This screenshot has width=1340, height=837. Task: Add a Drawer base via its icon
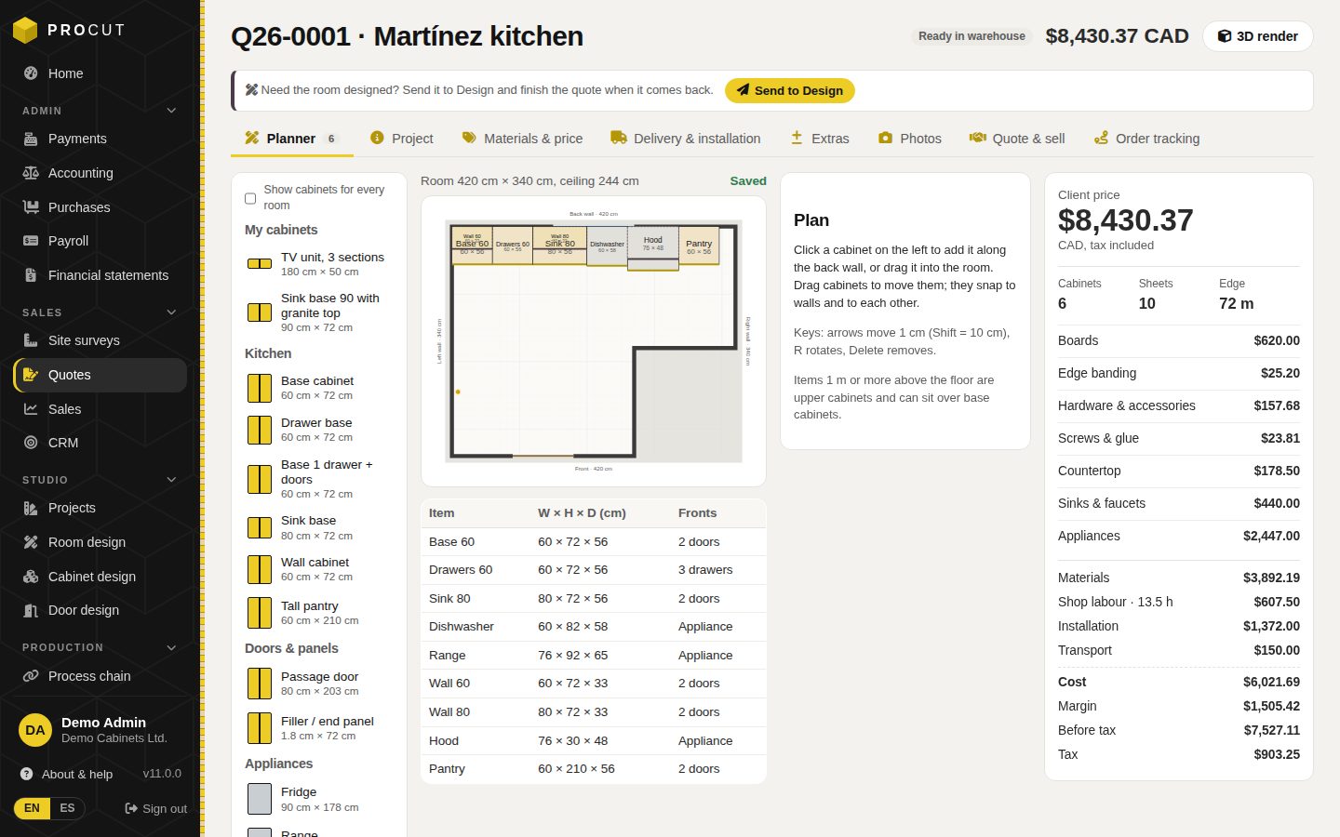tap(260, 430)
